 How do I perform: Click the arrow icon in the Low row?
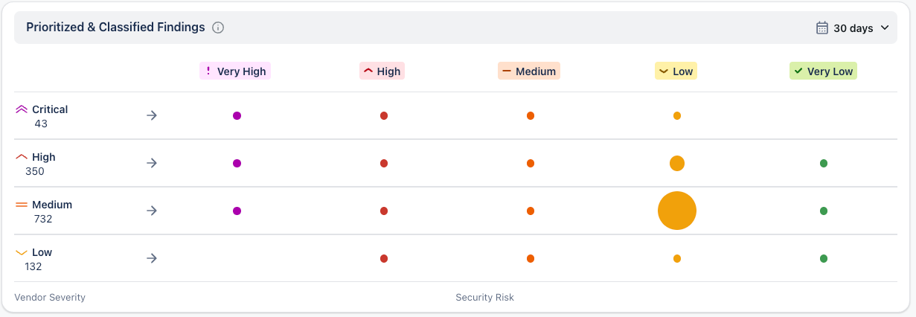(x=152, y=258)
